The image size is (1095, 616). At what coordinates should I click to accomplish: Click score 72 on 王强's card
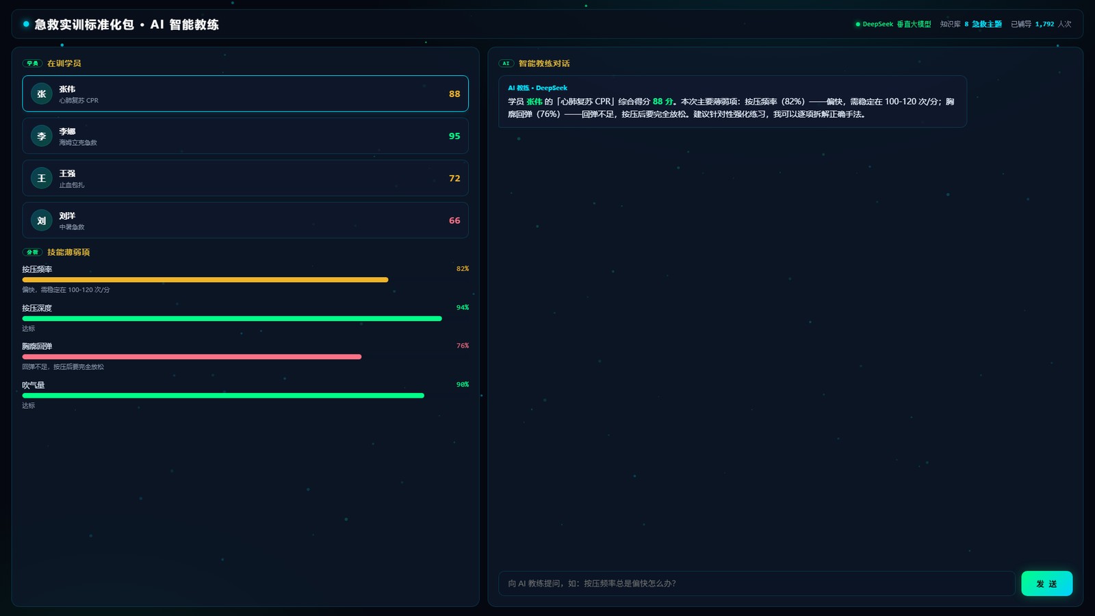(454, 178)
